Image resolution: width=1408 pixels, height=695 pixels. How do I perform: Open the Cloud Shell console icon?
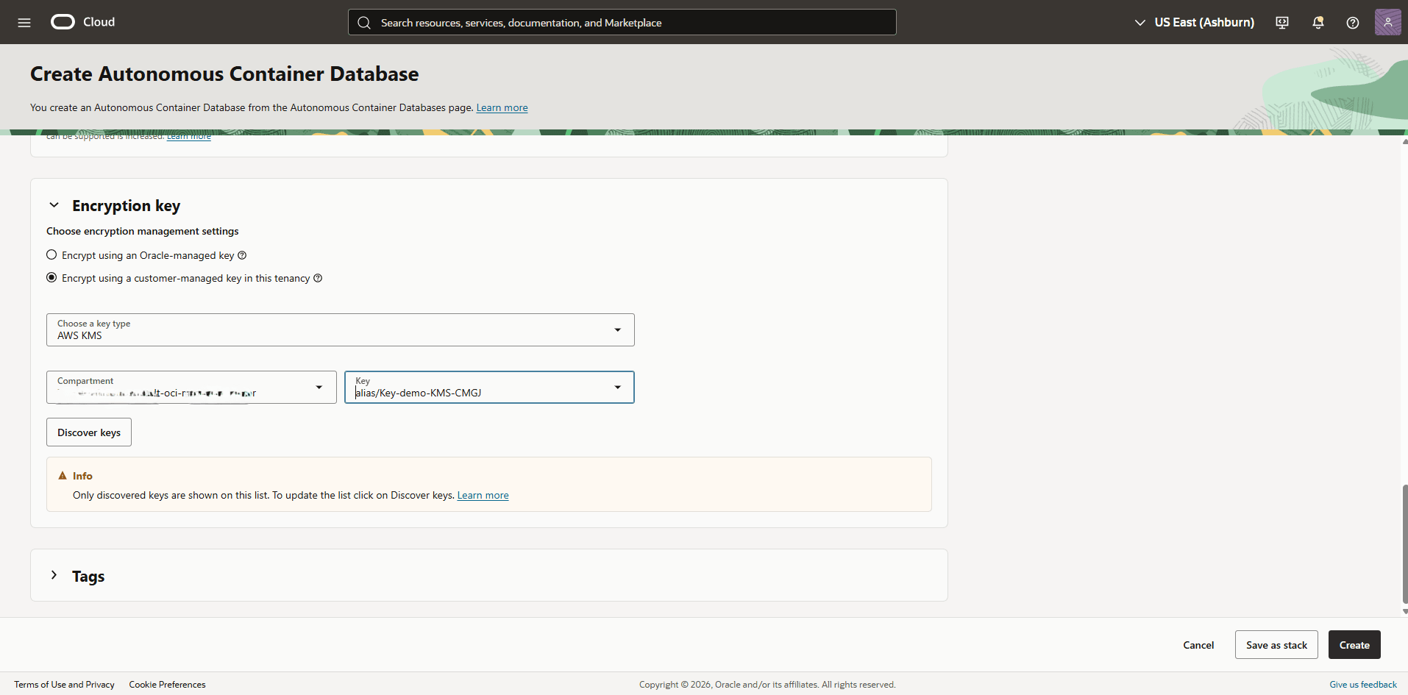[x=1282, y=22]
